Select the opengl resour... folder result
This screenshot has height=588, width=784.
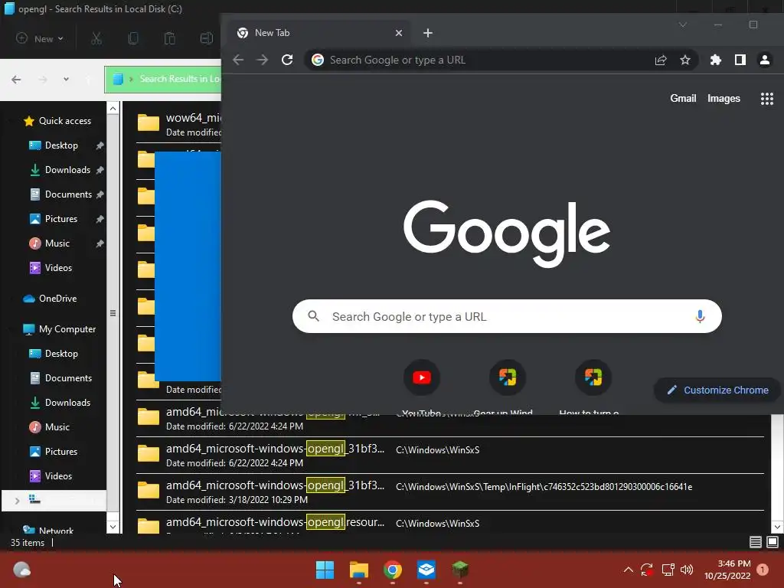tap(450, 523)
